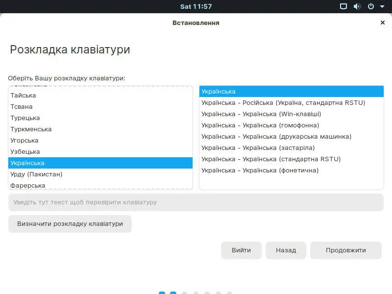The height and width of the screenshot is (294, 392).
Task: Select Узбецька in the language list
Action: pos(100,152)
